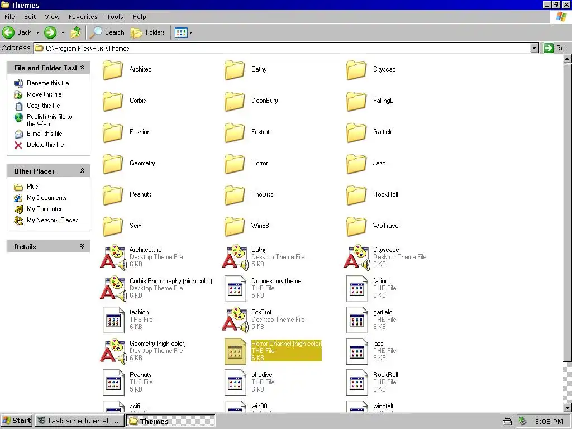The height and width of the screenshot is (429, 572).
Task: Select the FallingL folder icon
Action: coord(356,102)
